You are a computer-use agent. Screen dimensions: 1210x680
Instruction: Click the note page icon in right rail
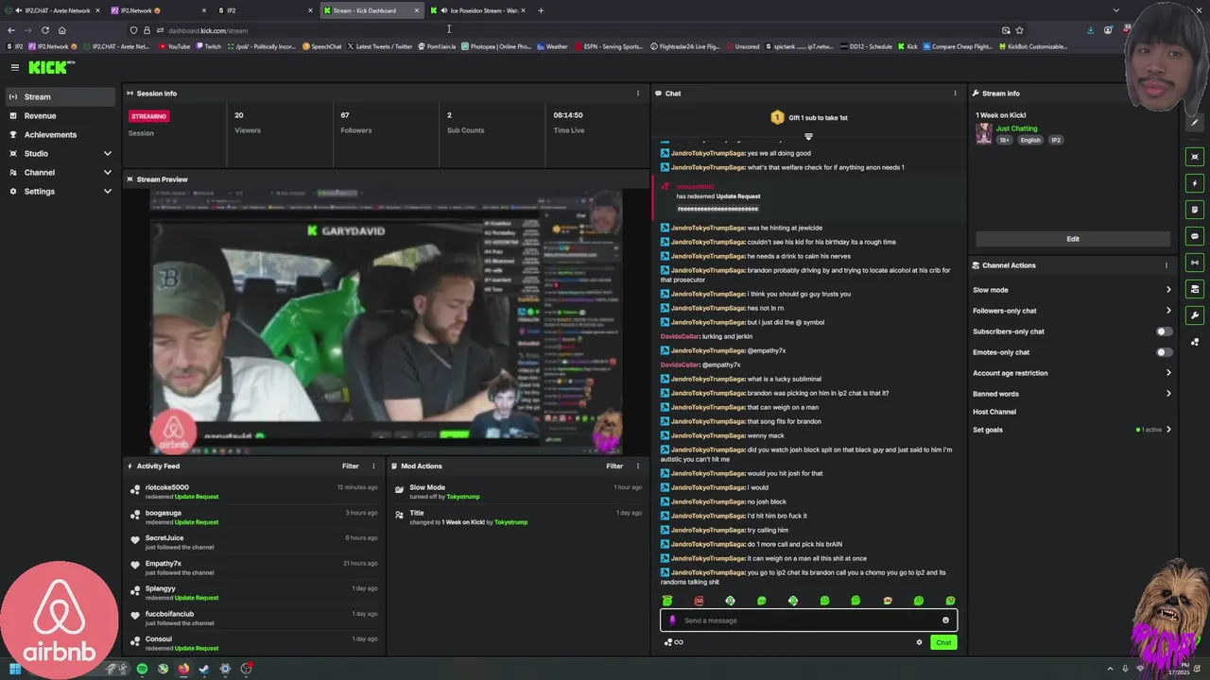pos(1195,210)
